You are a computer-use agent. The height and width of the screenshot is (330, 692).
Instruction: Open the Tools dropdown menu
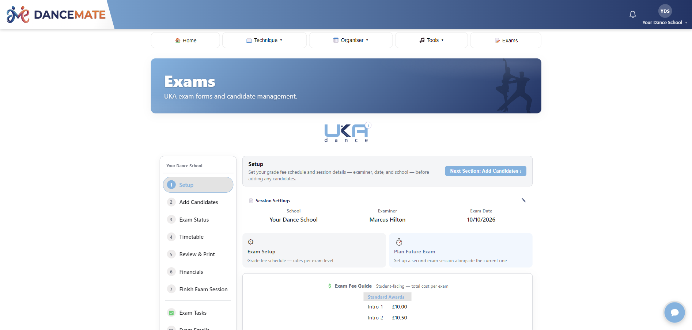pos(431,40)
